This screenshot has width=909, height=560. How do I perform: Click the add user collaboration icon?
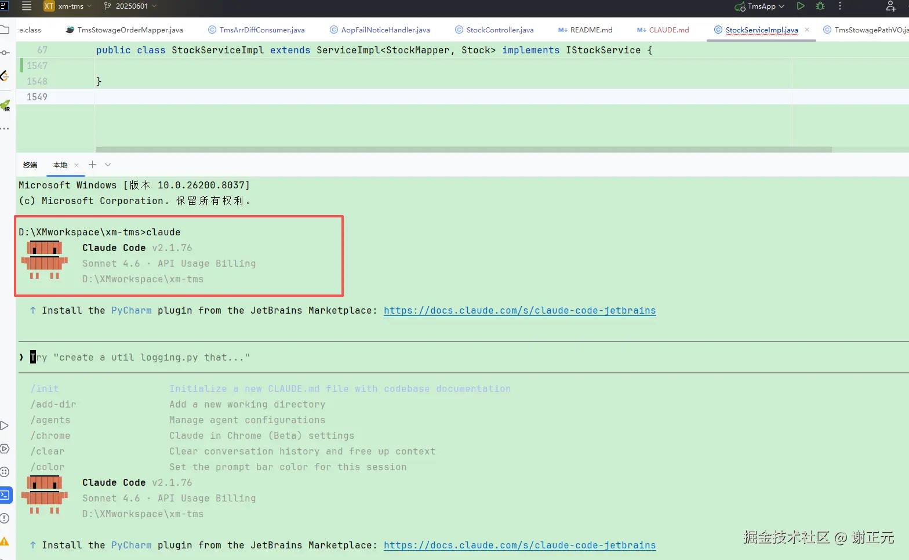[x=890, y=6]
